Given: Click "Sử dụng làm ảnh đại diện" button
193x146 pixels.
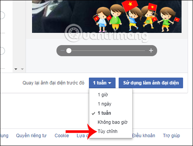Looking at the screenshot, I should click(151, 83).
